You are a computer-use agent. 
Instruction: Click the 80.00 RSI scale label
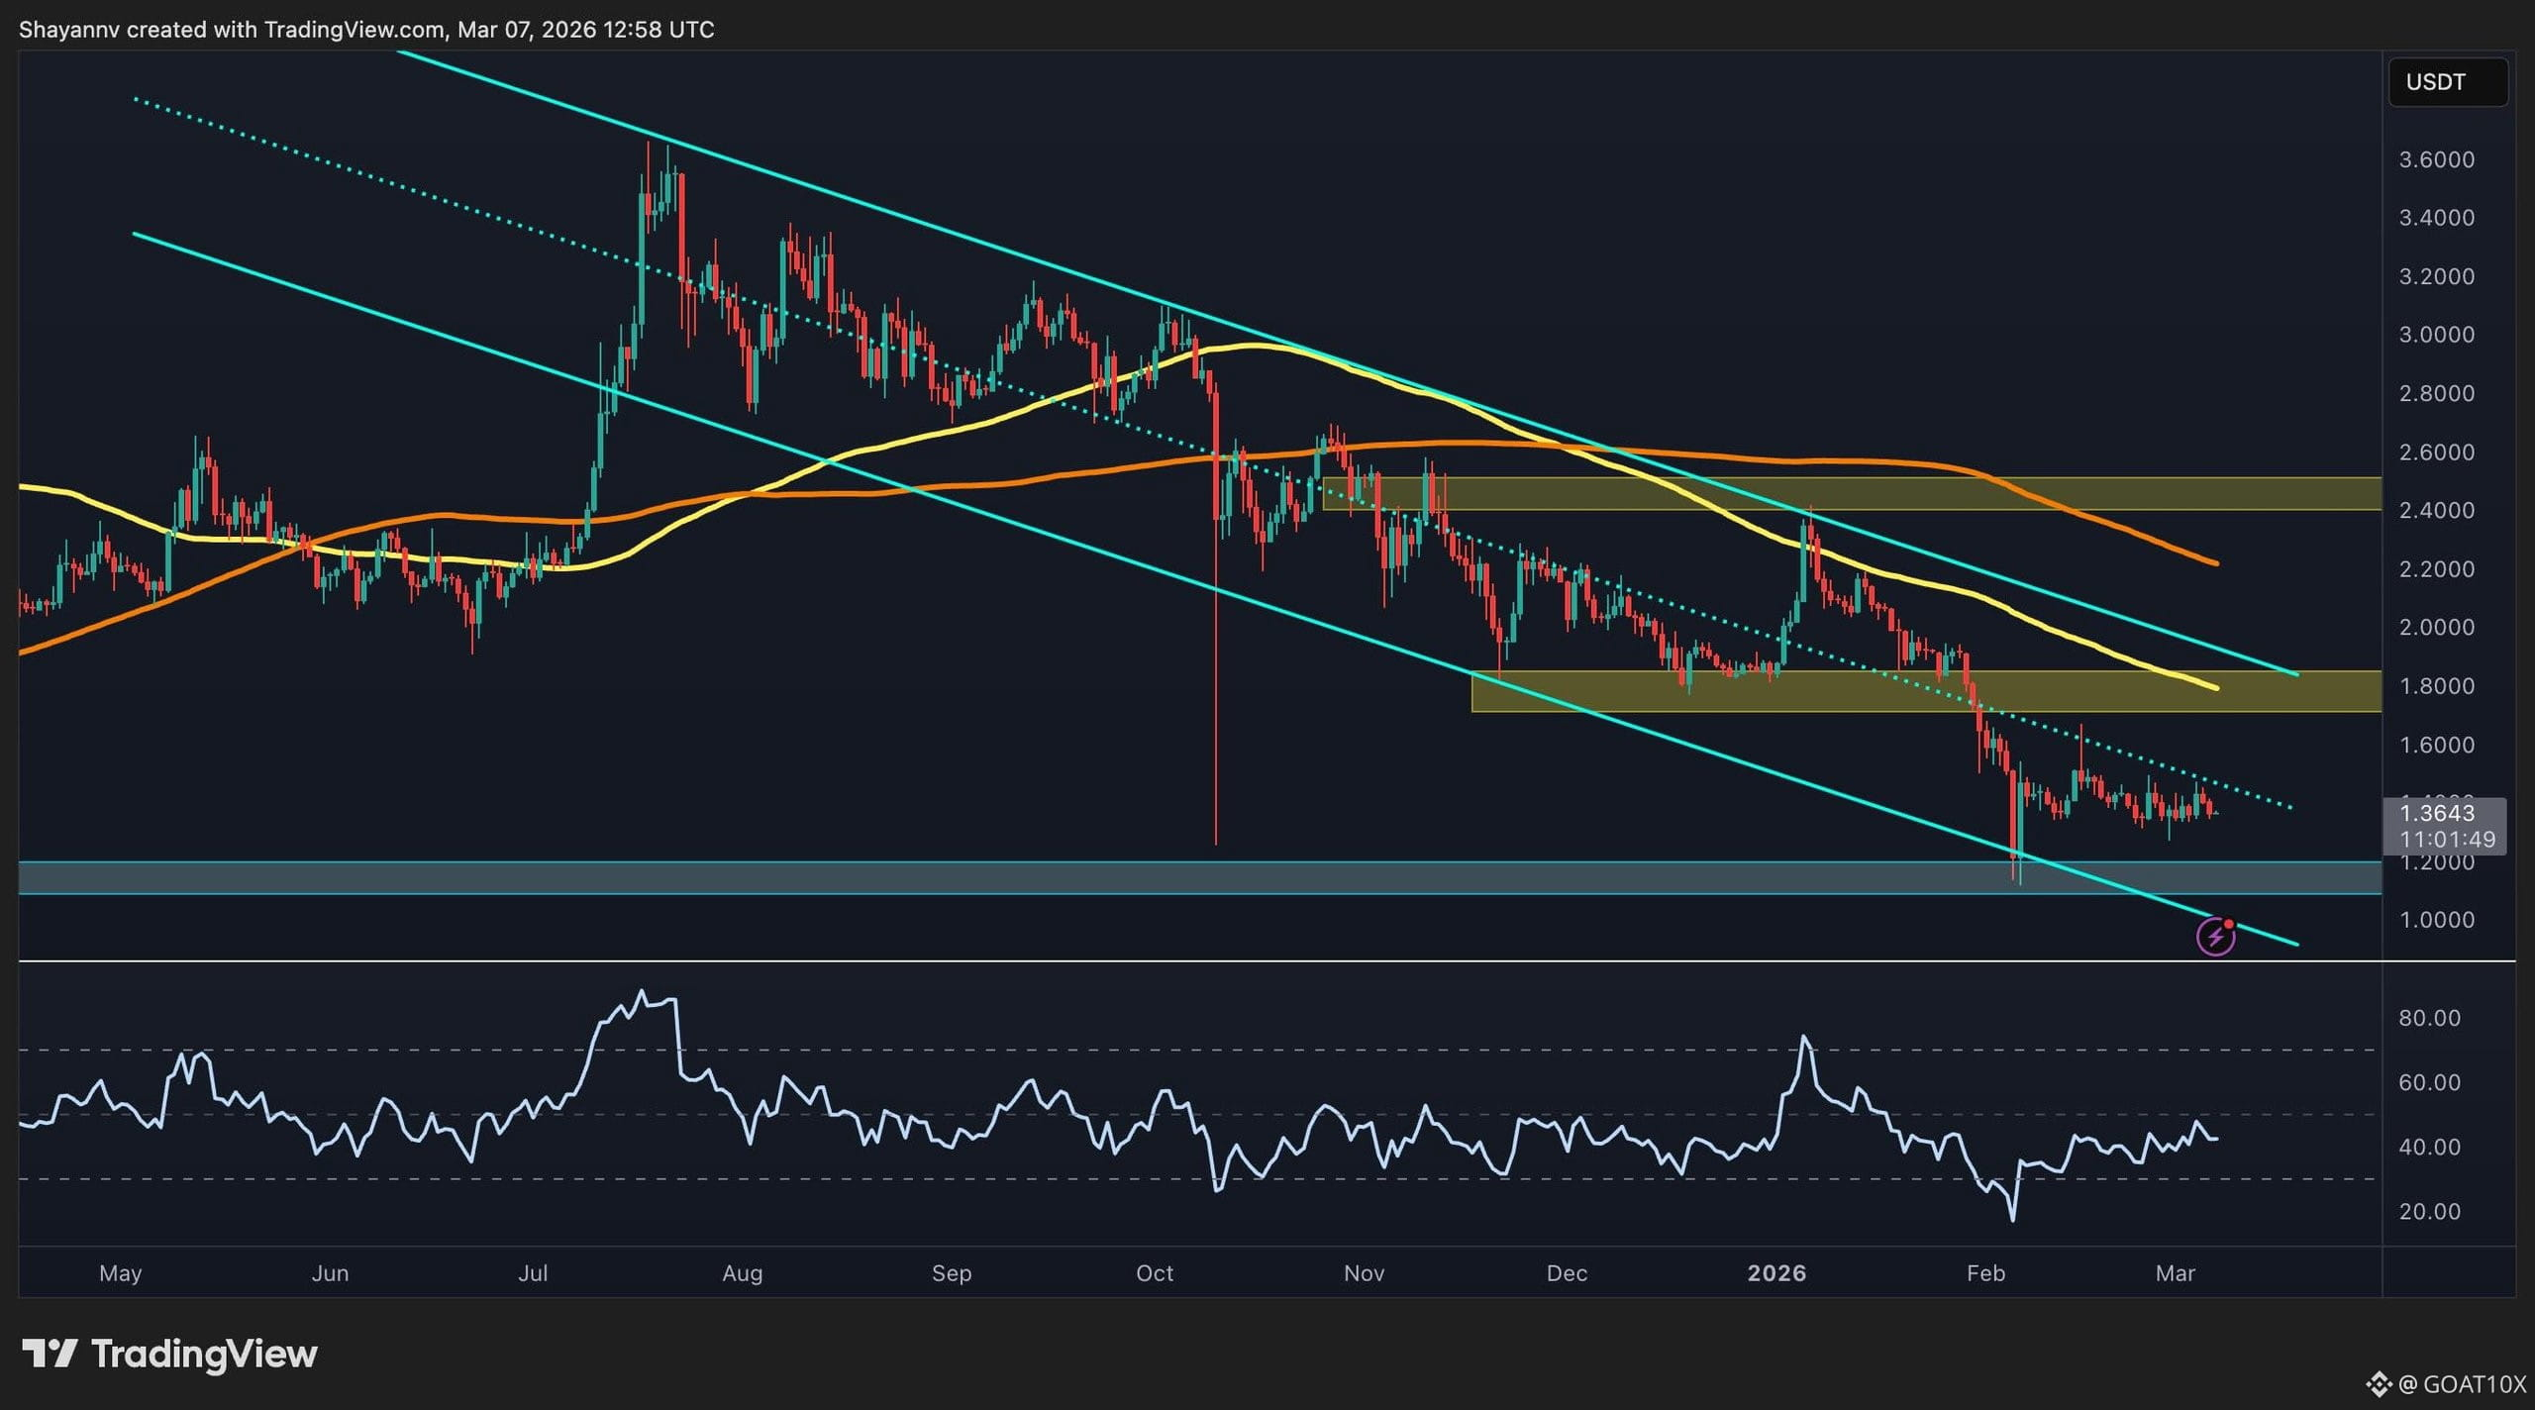point(2429,1018)
